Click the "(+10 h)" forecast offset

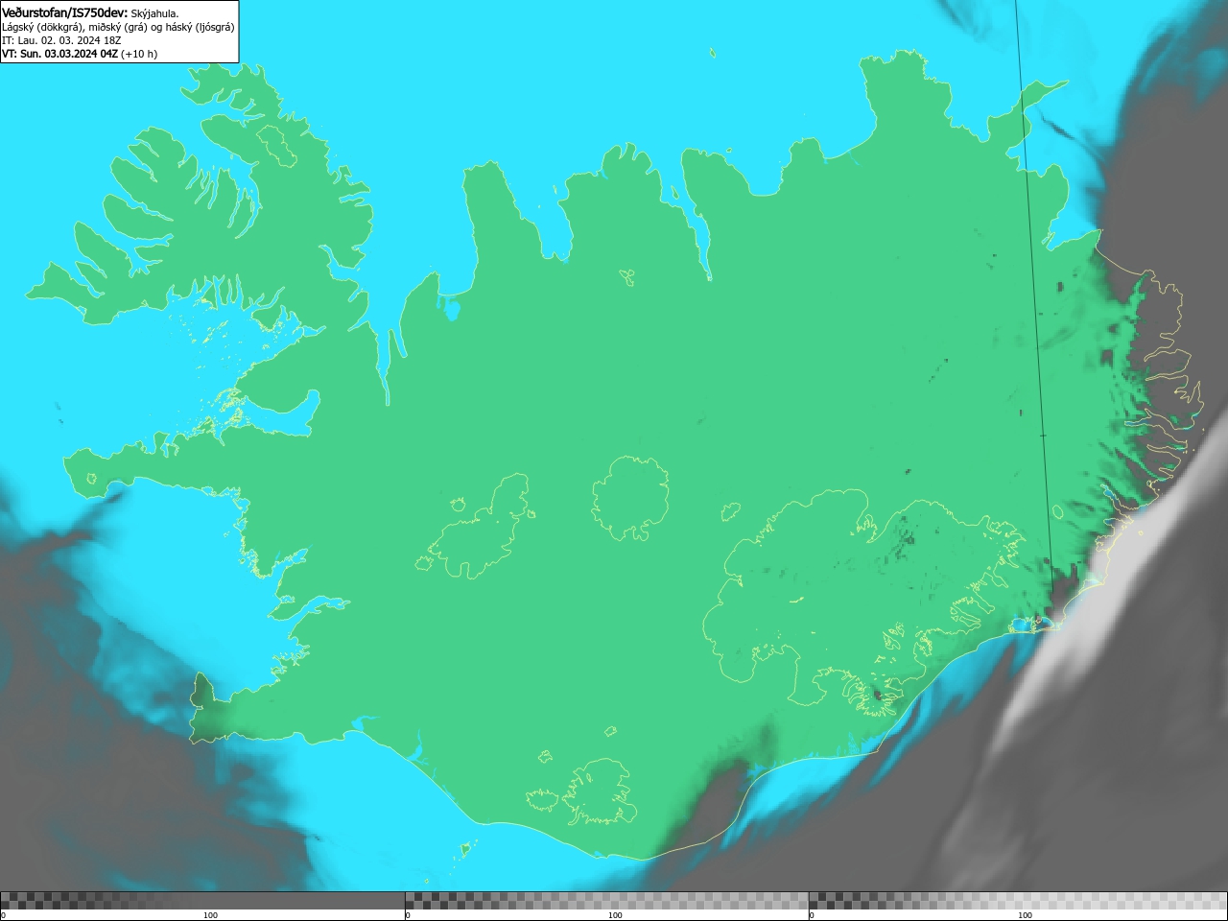click(139, 54)
